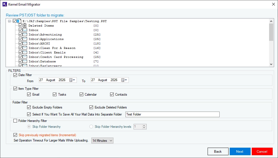Uncheck the Email item type

point(29,95)
